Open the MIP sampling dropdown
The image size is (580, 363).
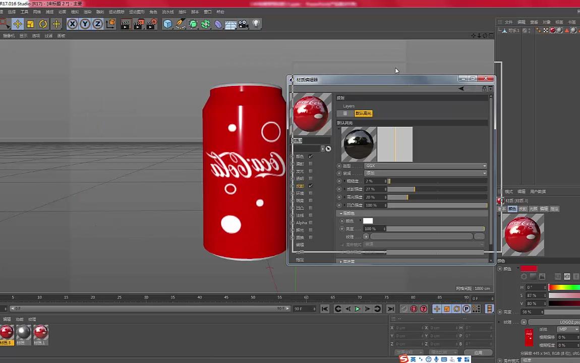click(568, 329)
